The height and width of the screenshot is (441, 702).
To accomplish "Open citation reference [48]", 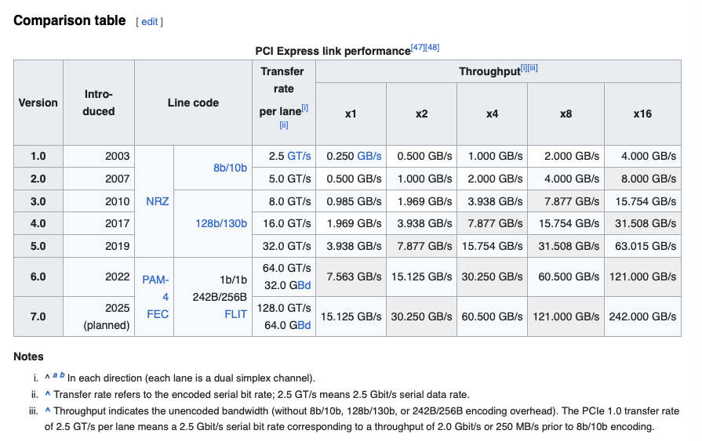I will click(x=432, y=47).
